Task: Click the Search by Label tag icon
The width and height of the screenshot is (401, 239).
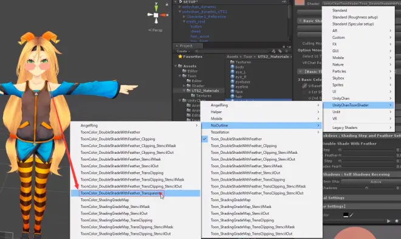Action: click(x=280, y=51)
